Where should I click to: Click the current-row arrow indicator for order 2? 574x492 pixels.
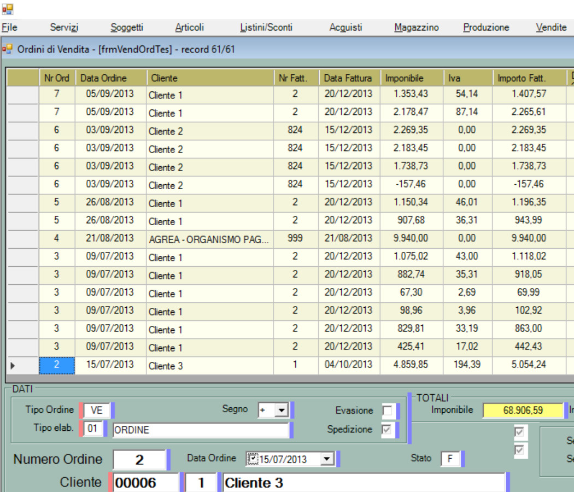point(13,366)
